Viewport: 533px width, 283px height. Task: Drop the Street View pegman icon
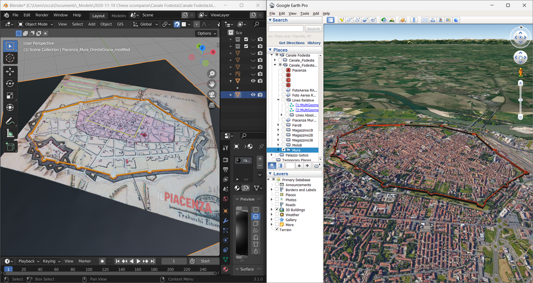(x=520, y=72)
